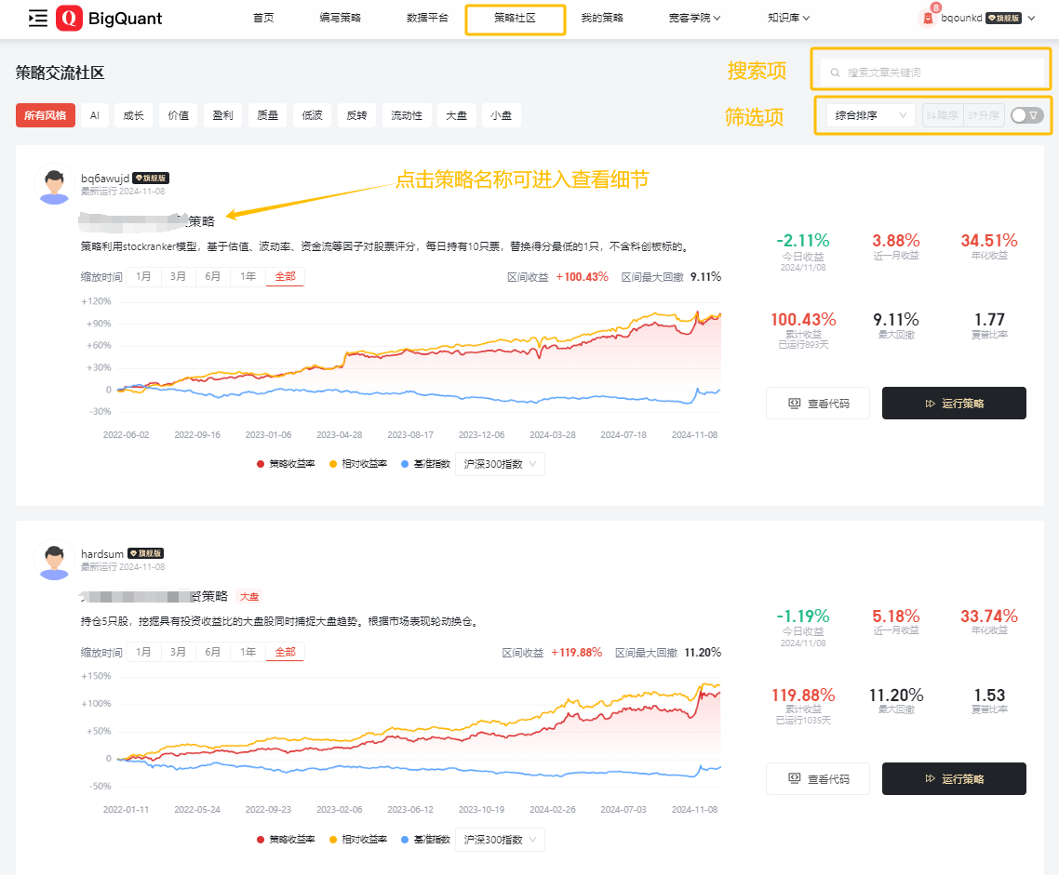
Task: Select 降序 sort order
Action: pyautogui.click(x=942, y=115)
